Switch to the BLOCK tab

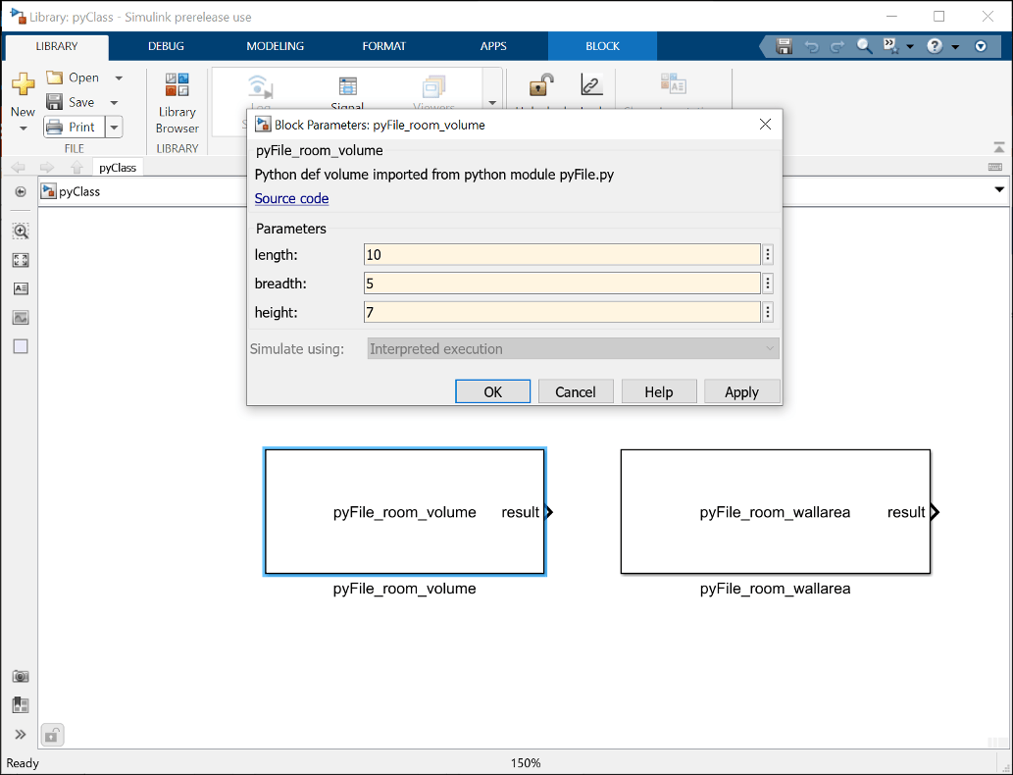[603, 46]
